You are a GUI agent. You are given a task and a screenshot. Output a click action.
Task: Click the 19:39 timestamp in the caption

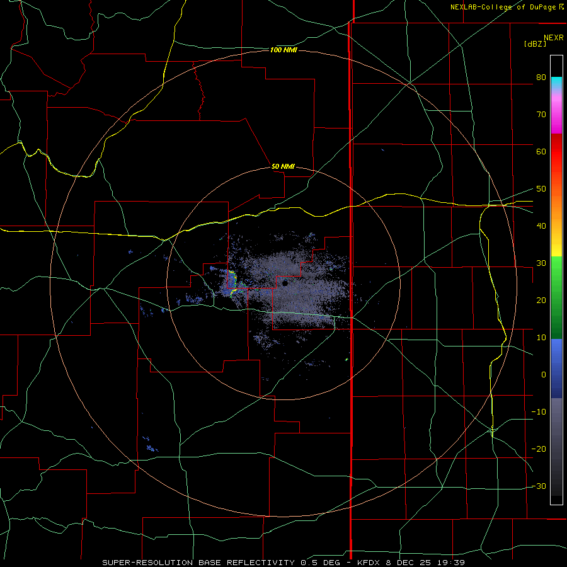[452, 563]
